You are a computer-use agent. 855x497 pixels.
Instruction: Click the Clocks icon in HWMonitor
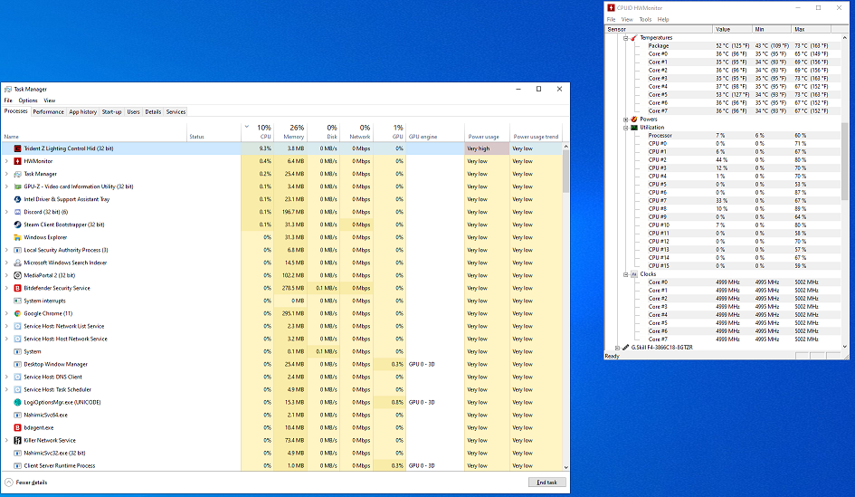tap(633, 274)
